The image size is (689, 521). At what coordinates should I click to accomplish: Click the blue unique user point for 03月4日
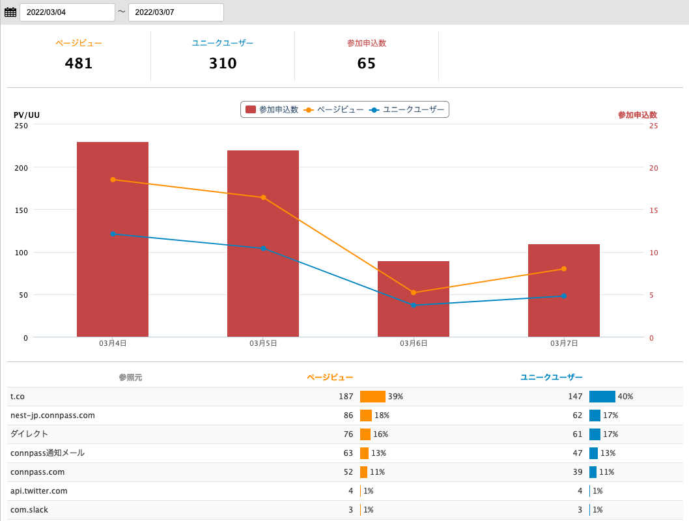[x=113, y=234]
